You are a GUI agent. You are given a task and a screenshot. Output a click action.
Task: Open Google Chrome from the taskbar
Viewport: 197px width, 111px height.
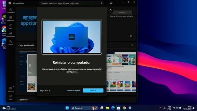coord(124,108)
